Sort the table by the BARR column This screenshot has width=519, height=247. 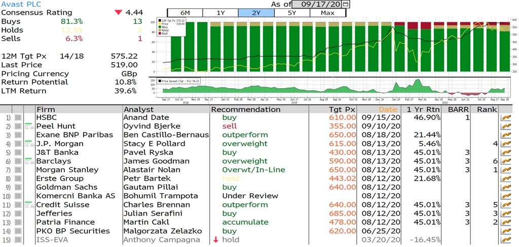(x=456, y=109)
